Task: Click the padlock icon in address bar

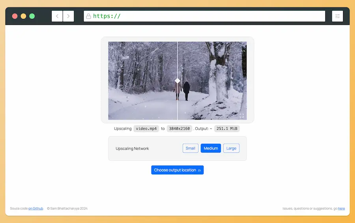Action: pyautogui.click(x=88, y=16)
